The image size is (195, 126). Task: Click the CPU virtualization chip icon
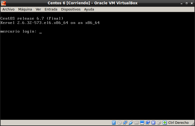click(x=154, y=123)
